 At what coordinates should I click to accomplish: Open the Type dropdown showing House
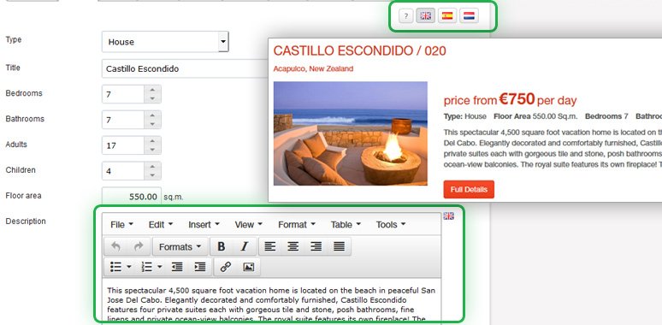pyautogui.click(x=165, y=42)
